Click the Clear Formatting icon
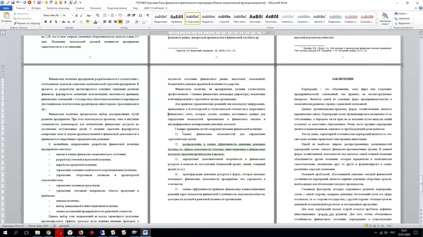 coord(97,15)
